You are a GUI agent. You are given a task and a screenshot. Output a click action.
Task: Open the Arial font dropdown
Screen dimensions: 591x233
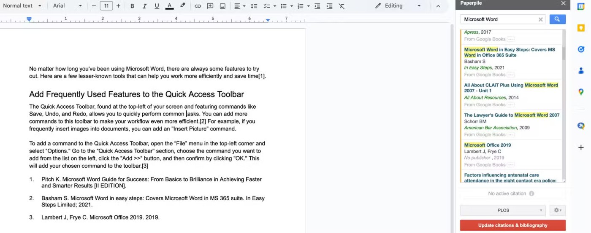pyautogui.click(x=68, y=6)
